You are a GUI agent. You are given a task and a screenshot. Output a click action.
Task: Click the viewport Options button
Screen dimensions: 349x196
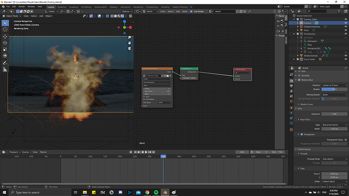[x=126, y=11]
